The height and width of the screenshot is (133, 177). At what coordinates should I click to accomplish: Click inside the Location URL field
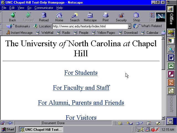(90, 26)
